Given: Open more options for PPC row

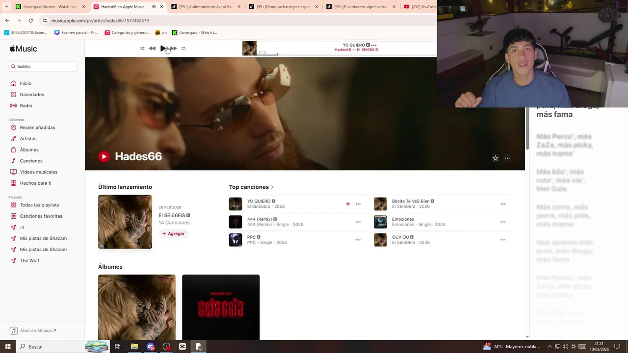Looking at the screenshot, I should (358, 240).
